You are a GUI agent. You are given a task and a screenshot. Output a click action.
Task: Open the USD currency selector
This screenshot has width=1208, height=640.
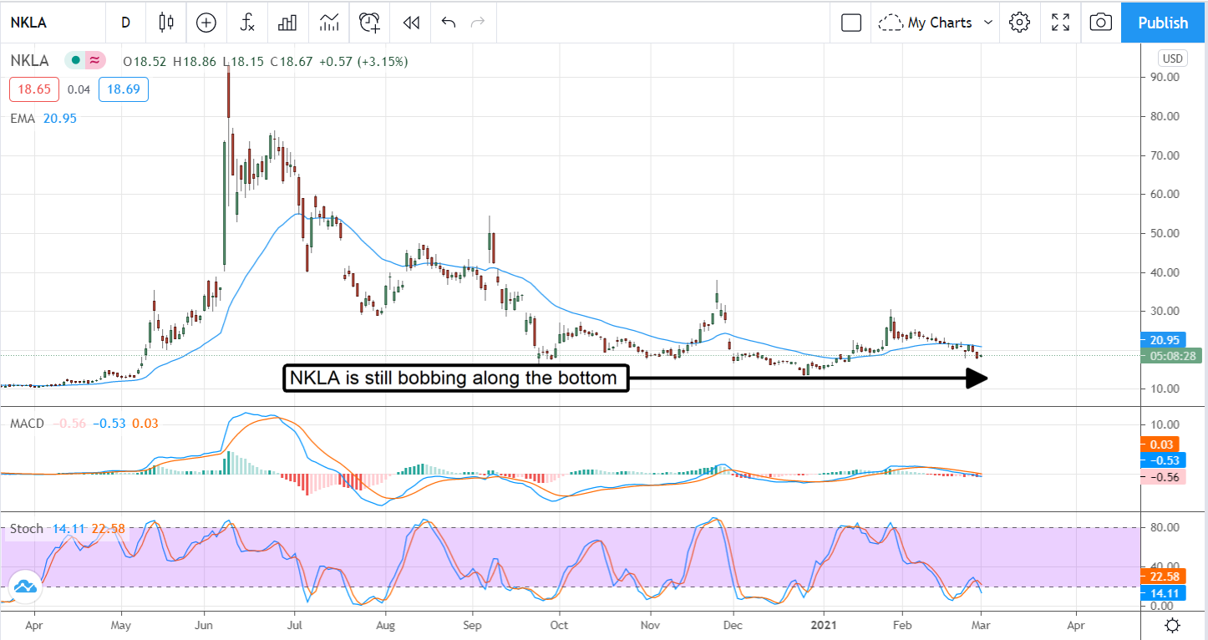1172,58
